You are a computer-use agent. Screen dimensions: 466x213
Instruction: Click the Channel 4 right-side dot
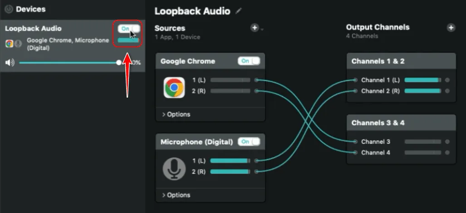click(447, 152)
